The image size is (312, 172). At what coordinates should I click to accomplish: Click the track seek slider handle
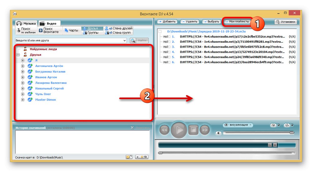point(160,153)
